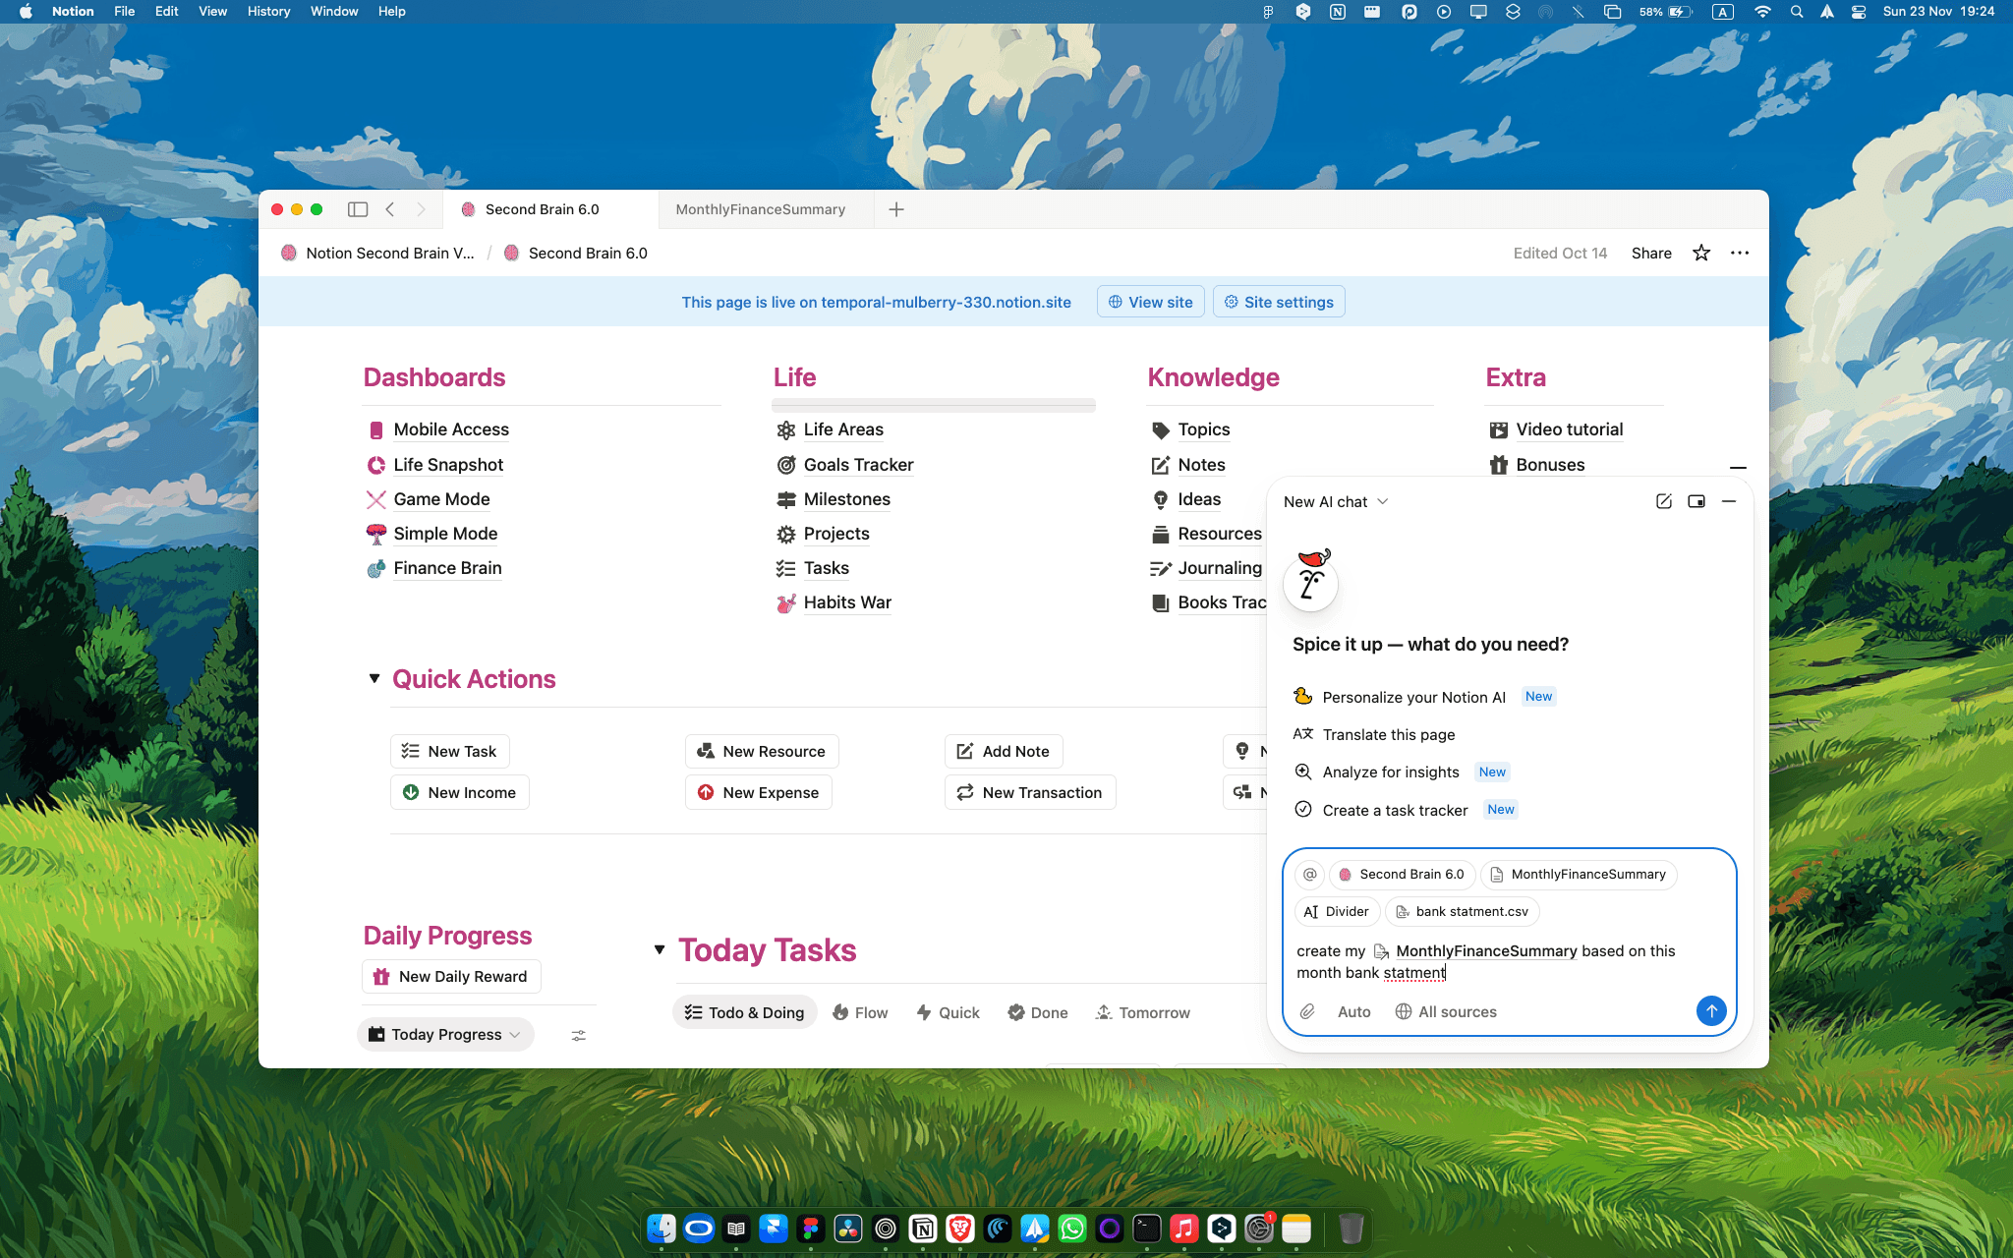The width and height of the screenshot is (2013, 1258).
Task: Open the New AI chat dropdown
Action: [1336, 501]
